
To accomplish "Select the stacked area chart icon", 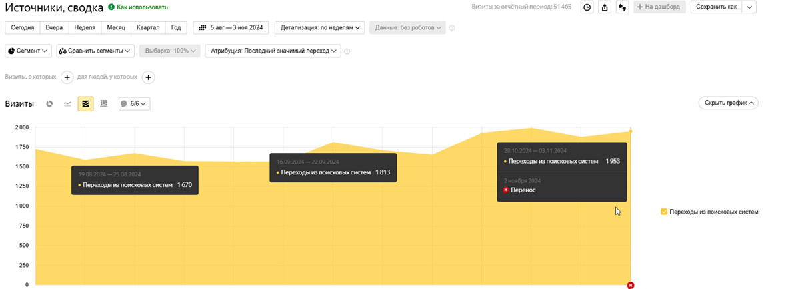I will point(85,103).
